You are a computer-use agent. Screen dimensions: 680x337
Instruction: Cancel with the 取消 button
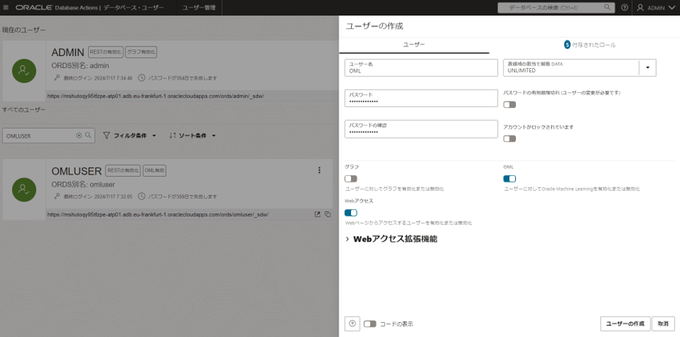(x=663, y=324)
